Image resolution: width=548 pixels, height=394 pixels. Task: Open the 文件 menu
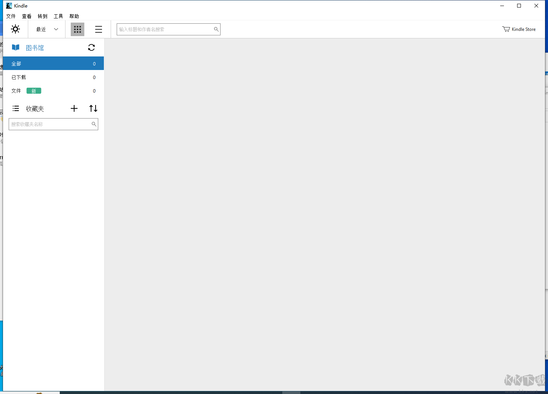pos(11,16)
